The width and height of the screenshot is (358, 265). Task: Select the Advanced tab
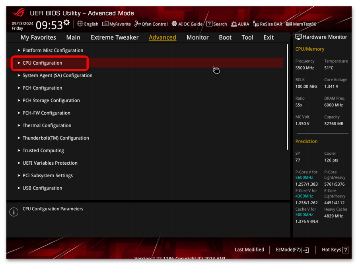(162, 37)
